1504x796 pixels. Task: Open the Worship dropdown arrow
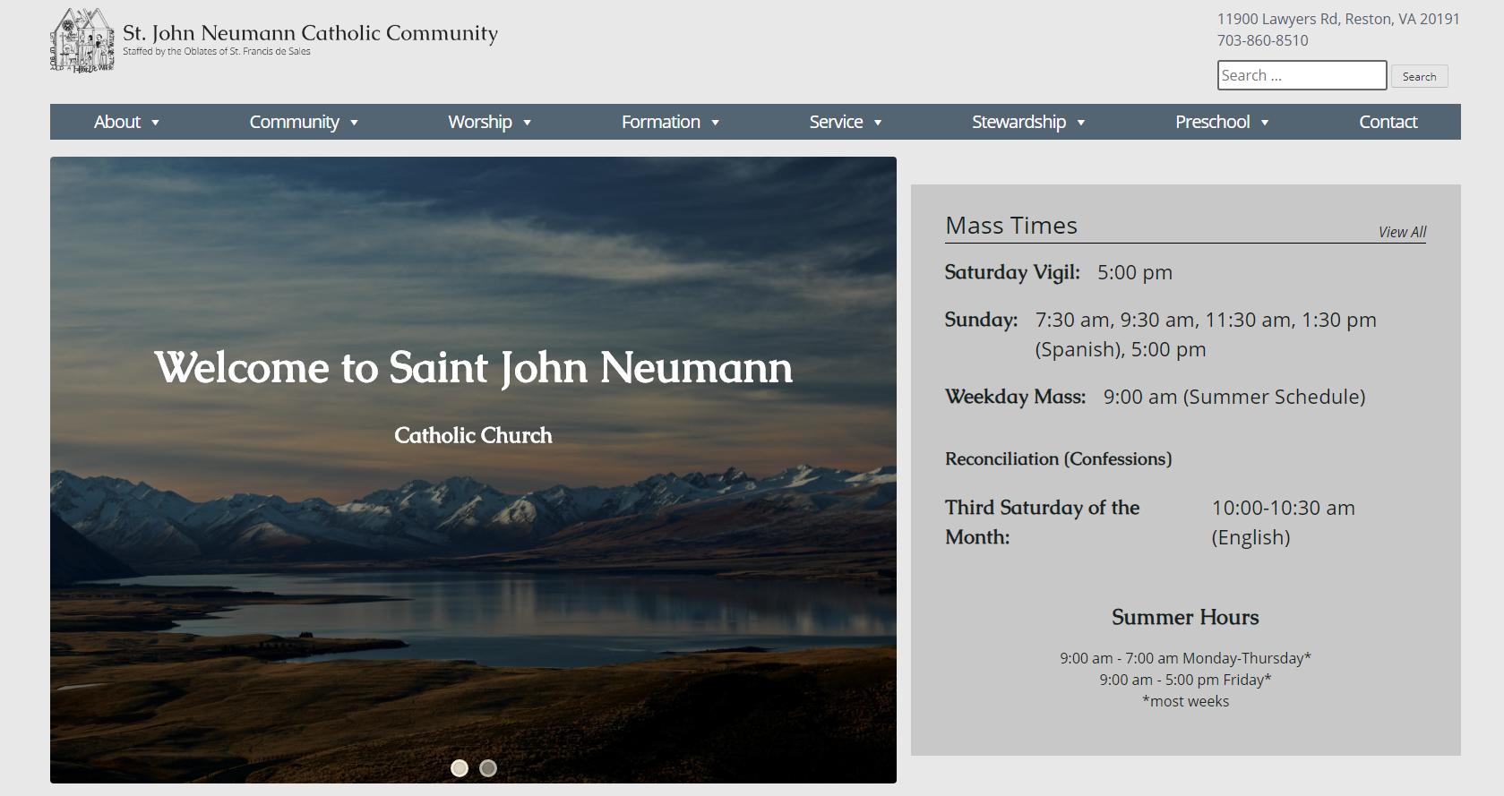point(528,123)
